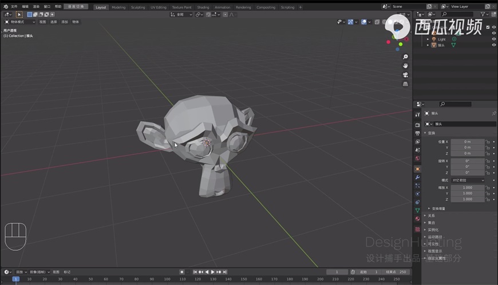Hide the Light object with eye icon
This screenshot has height=285, width=498.
494,39
